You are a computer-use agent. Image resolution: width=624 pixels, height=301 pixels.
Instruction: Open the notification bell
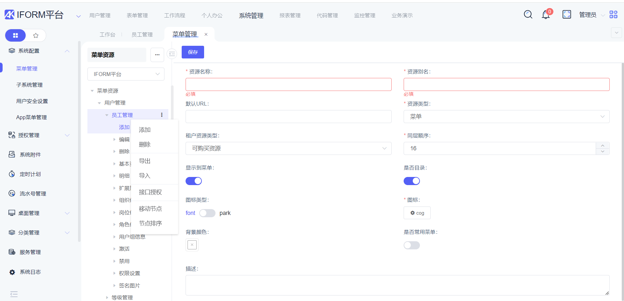tap(546, 15)
